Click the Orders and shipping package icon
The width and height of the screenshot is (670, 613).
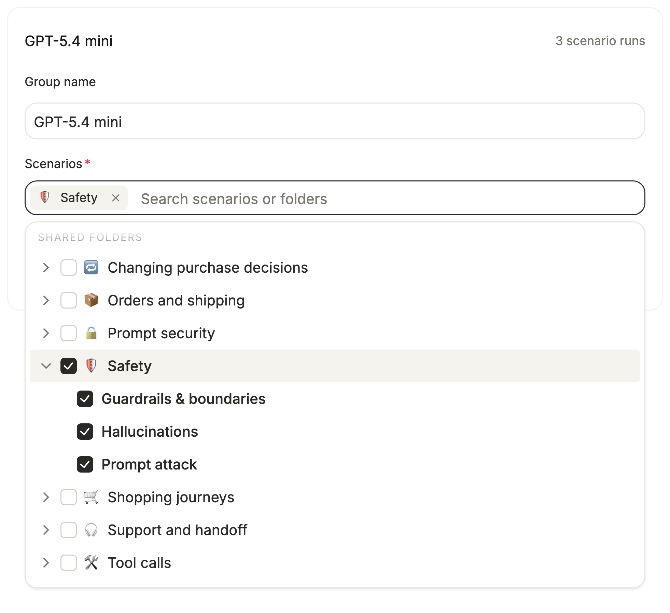[x=91, y=300]
